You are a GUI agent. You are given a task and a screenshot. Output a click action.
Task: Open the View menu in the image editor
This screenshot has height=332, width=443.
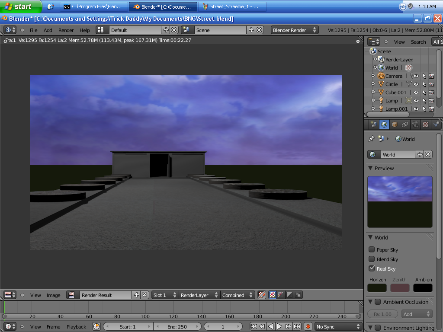(x=35, y=295)
